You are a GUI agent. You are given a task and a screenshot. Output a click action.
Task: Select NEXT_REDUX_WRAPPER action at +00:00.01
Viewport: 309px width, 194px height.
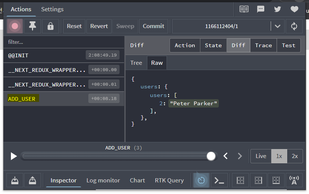tap(64, 84)
